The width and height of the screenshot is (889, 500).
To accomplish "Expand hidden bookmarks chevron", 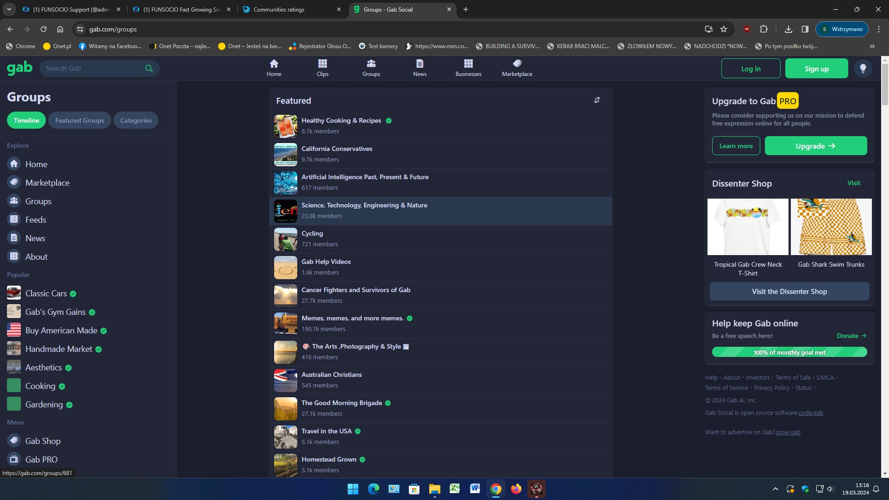I will [x=872, y=46].
